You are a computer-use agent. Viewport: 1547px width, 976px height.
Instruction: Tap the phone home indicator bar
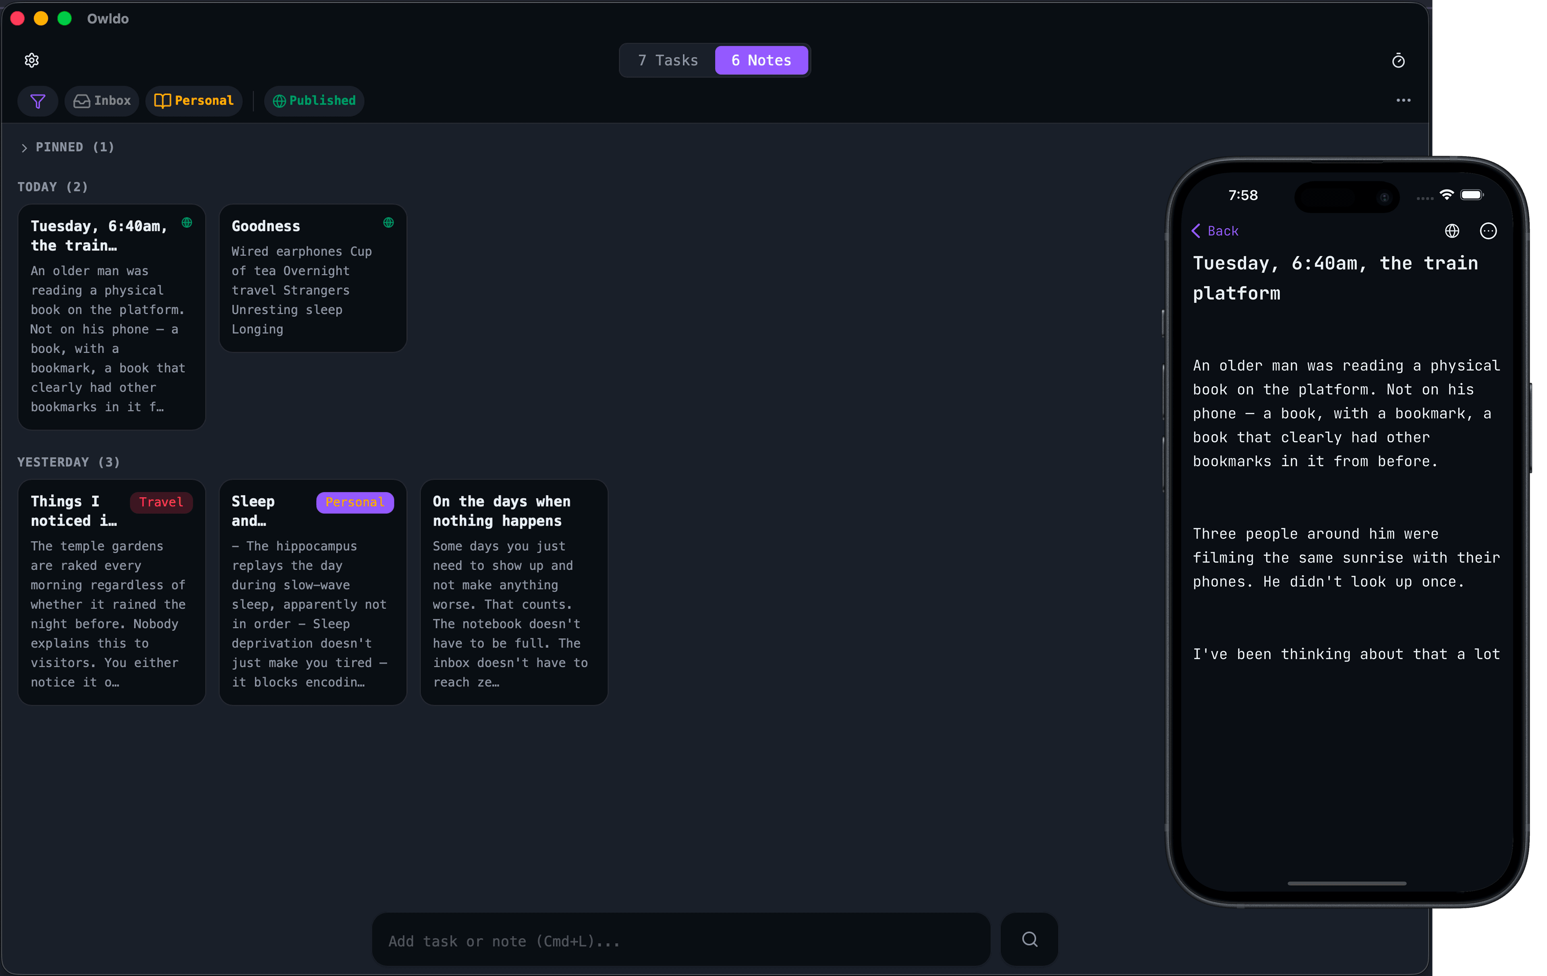point(1346,883)
